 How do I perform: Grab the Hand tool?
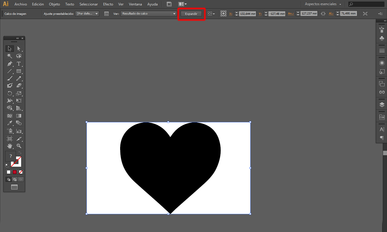click(x=9, y=146)
